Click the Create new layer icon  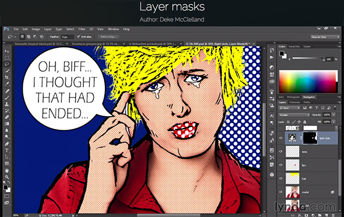pyautogui.click(x=327, y=215)
